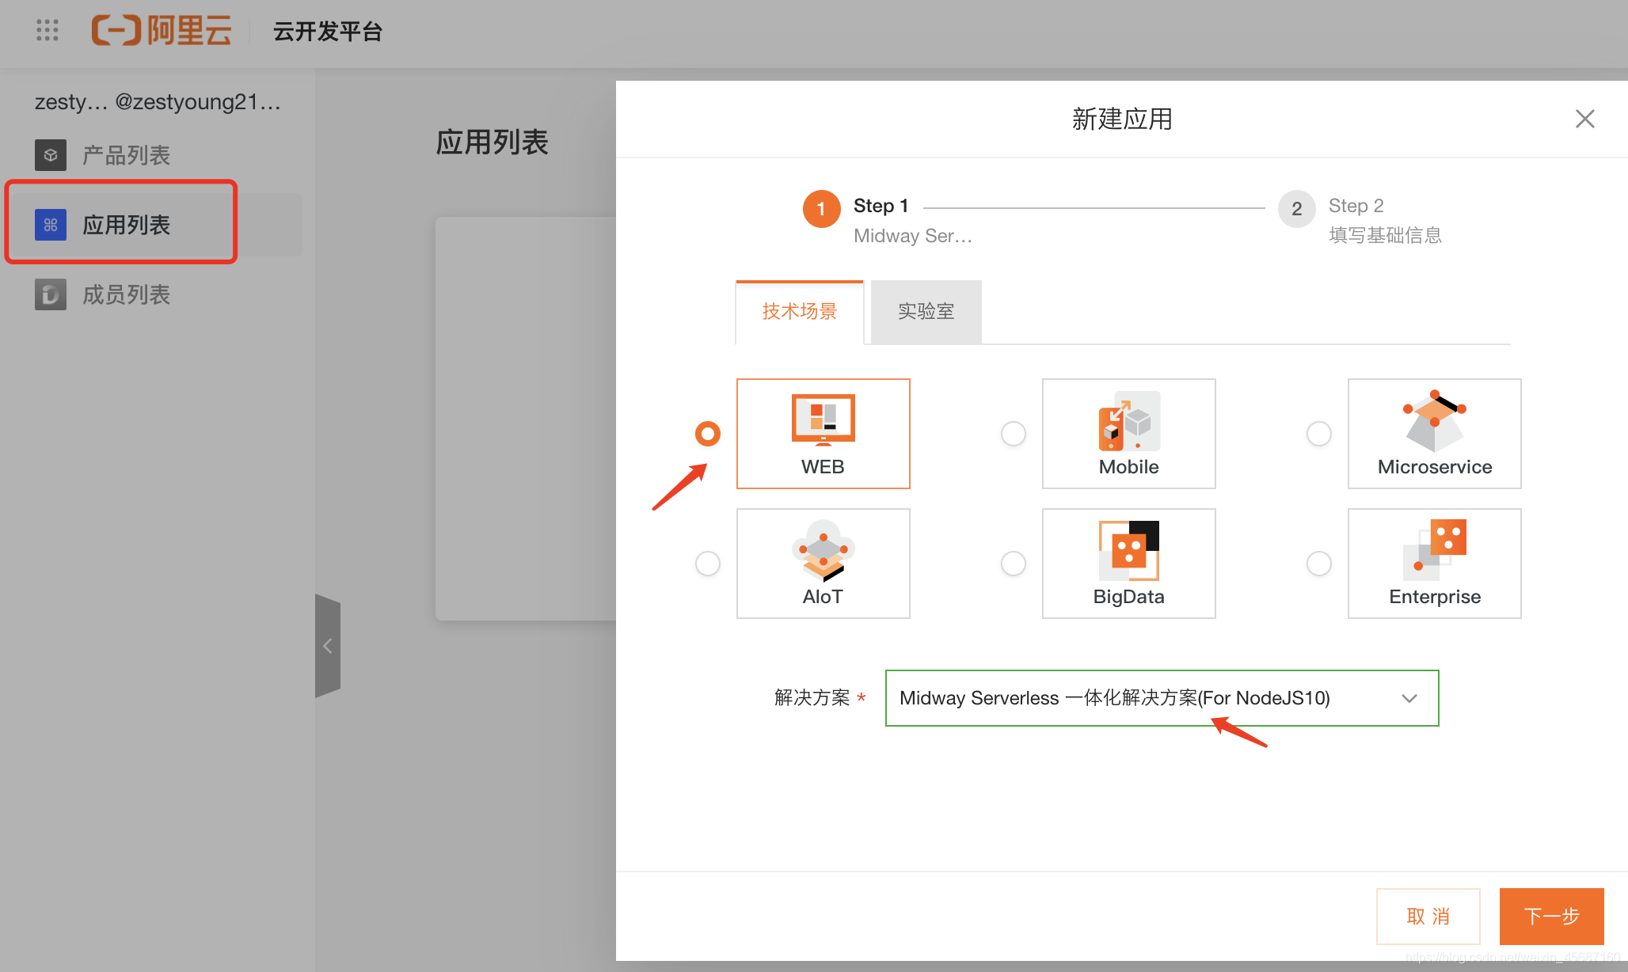Click the Step 1 circle indicator
This screenshot has width=1628, height=972.
(x=821, y=209)
